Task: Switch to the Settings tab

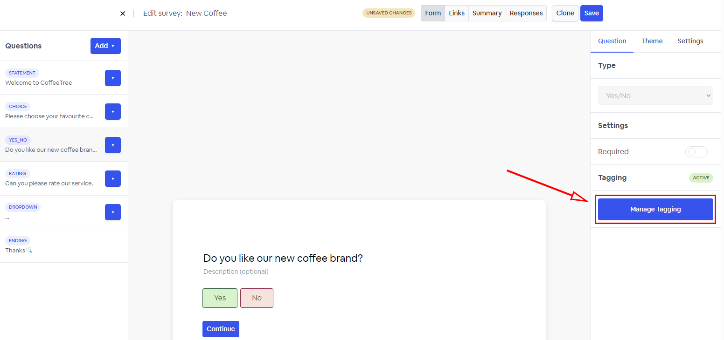Action: 690,41
